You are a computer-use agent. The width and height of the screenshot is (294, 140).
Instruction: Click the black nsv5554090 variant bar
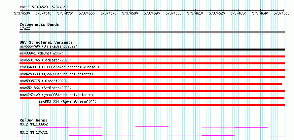pos(152,50)
